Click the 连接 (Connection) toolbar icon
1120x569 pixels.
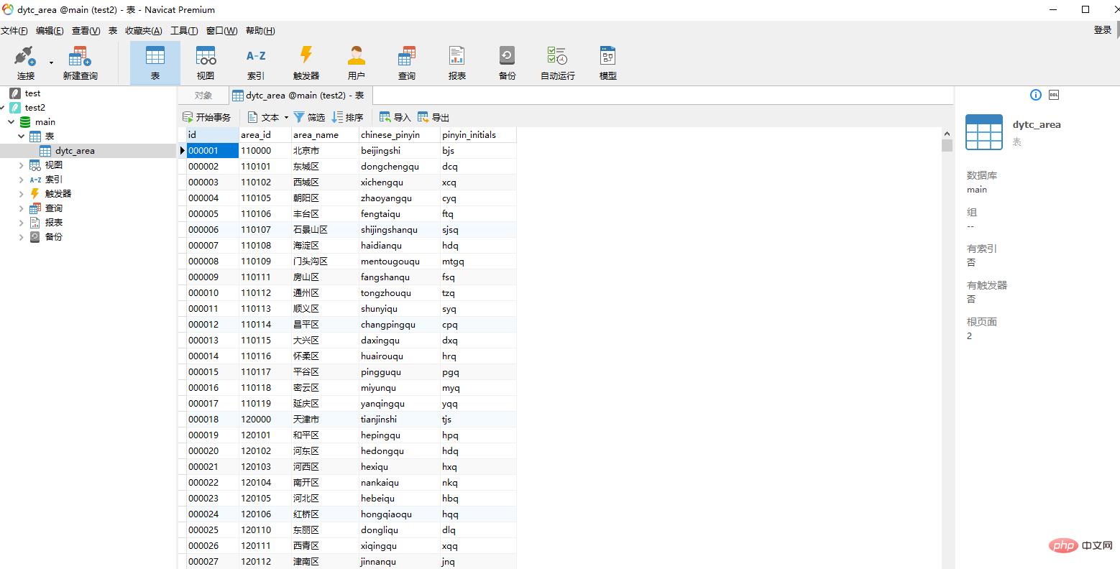[26, 62]
